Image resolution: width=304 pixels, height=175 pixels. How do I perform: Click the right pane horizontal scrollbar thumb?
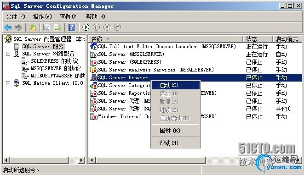(x=151, y=160)
